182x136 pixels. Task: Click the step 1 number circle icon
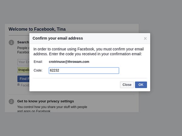click(11, 43)
